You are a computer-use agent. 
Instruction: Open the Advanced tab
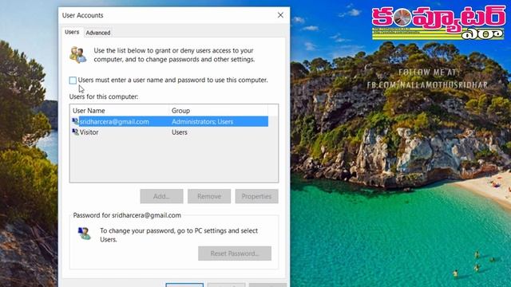pyautogui.click(x=98, y=33)
